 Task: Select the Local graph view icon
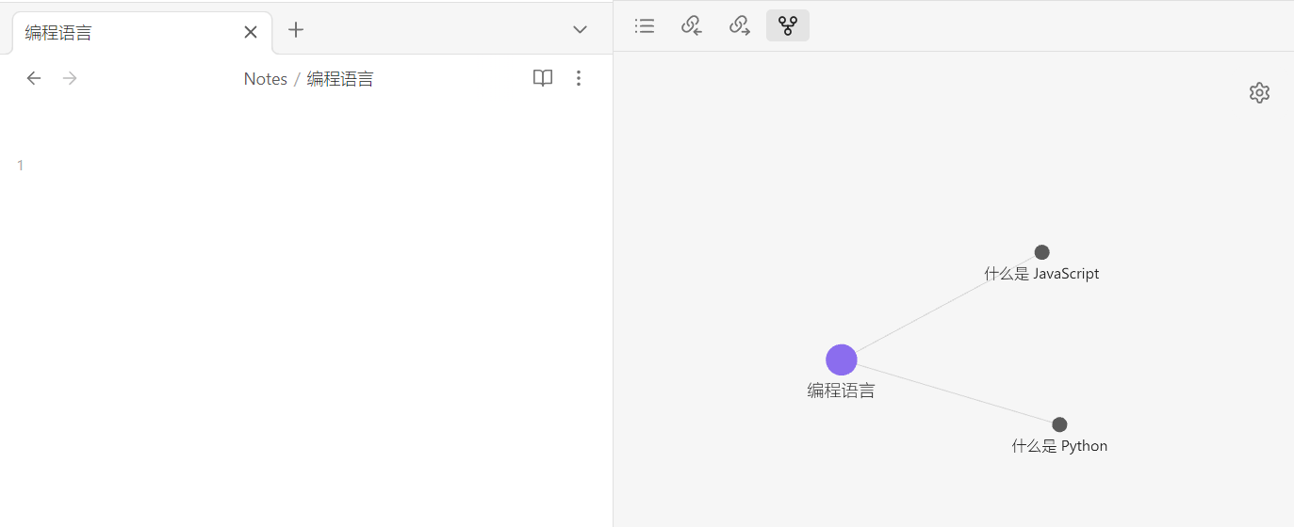(x=788, y=26)
